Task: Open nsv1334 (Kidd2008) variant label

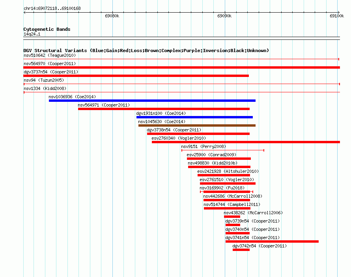Action: coord(45,88)
